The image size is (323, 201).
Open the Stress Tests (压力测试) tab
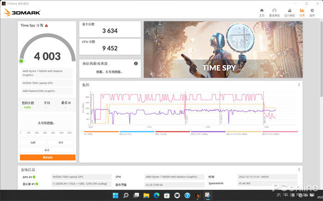289,12
